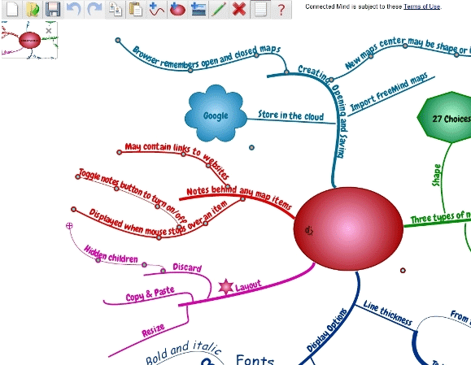Open the Terms of Use link

click(422, 7)
